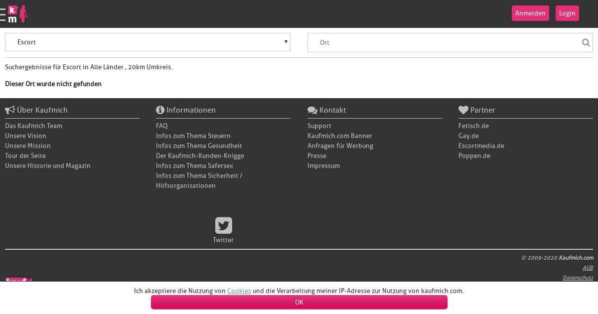The width and height of the screenshot is (598, 314).
Task: Open the Support link
Action: click(x=319, y=126)
